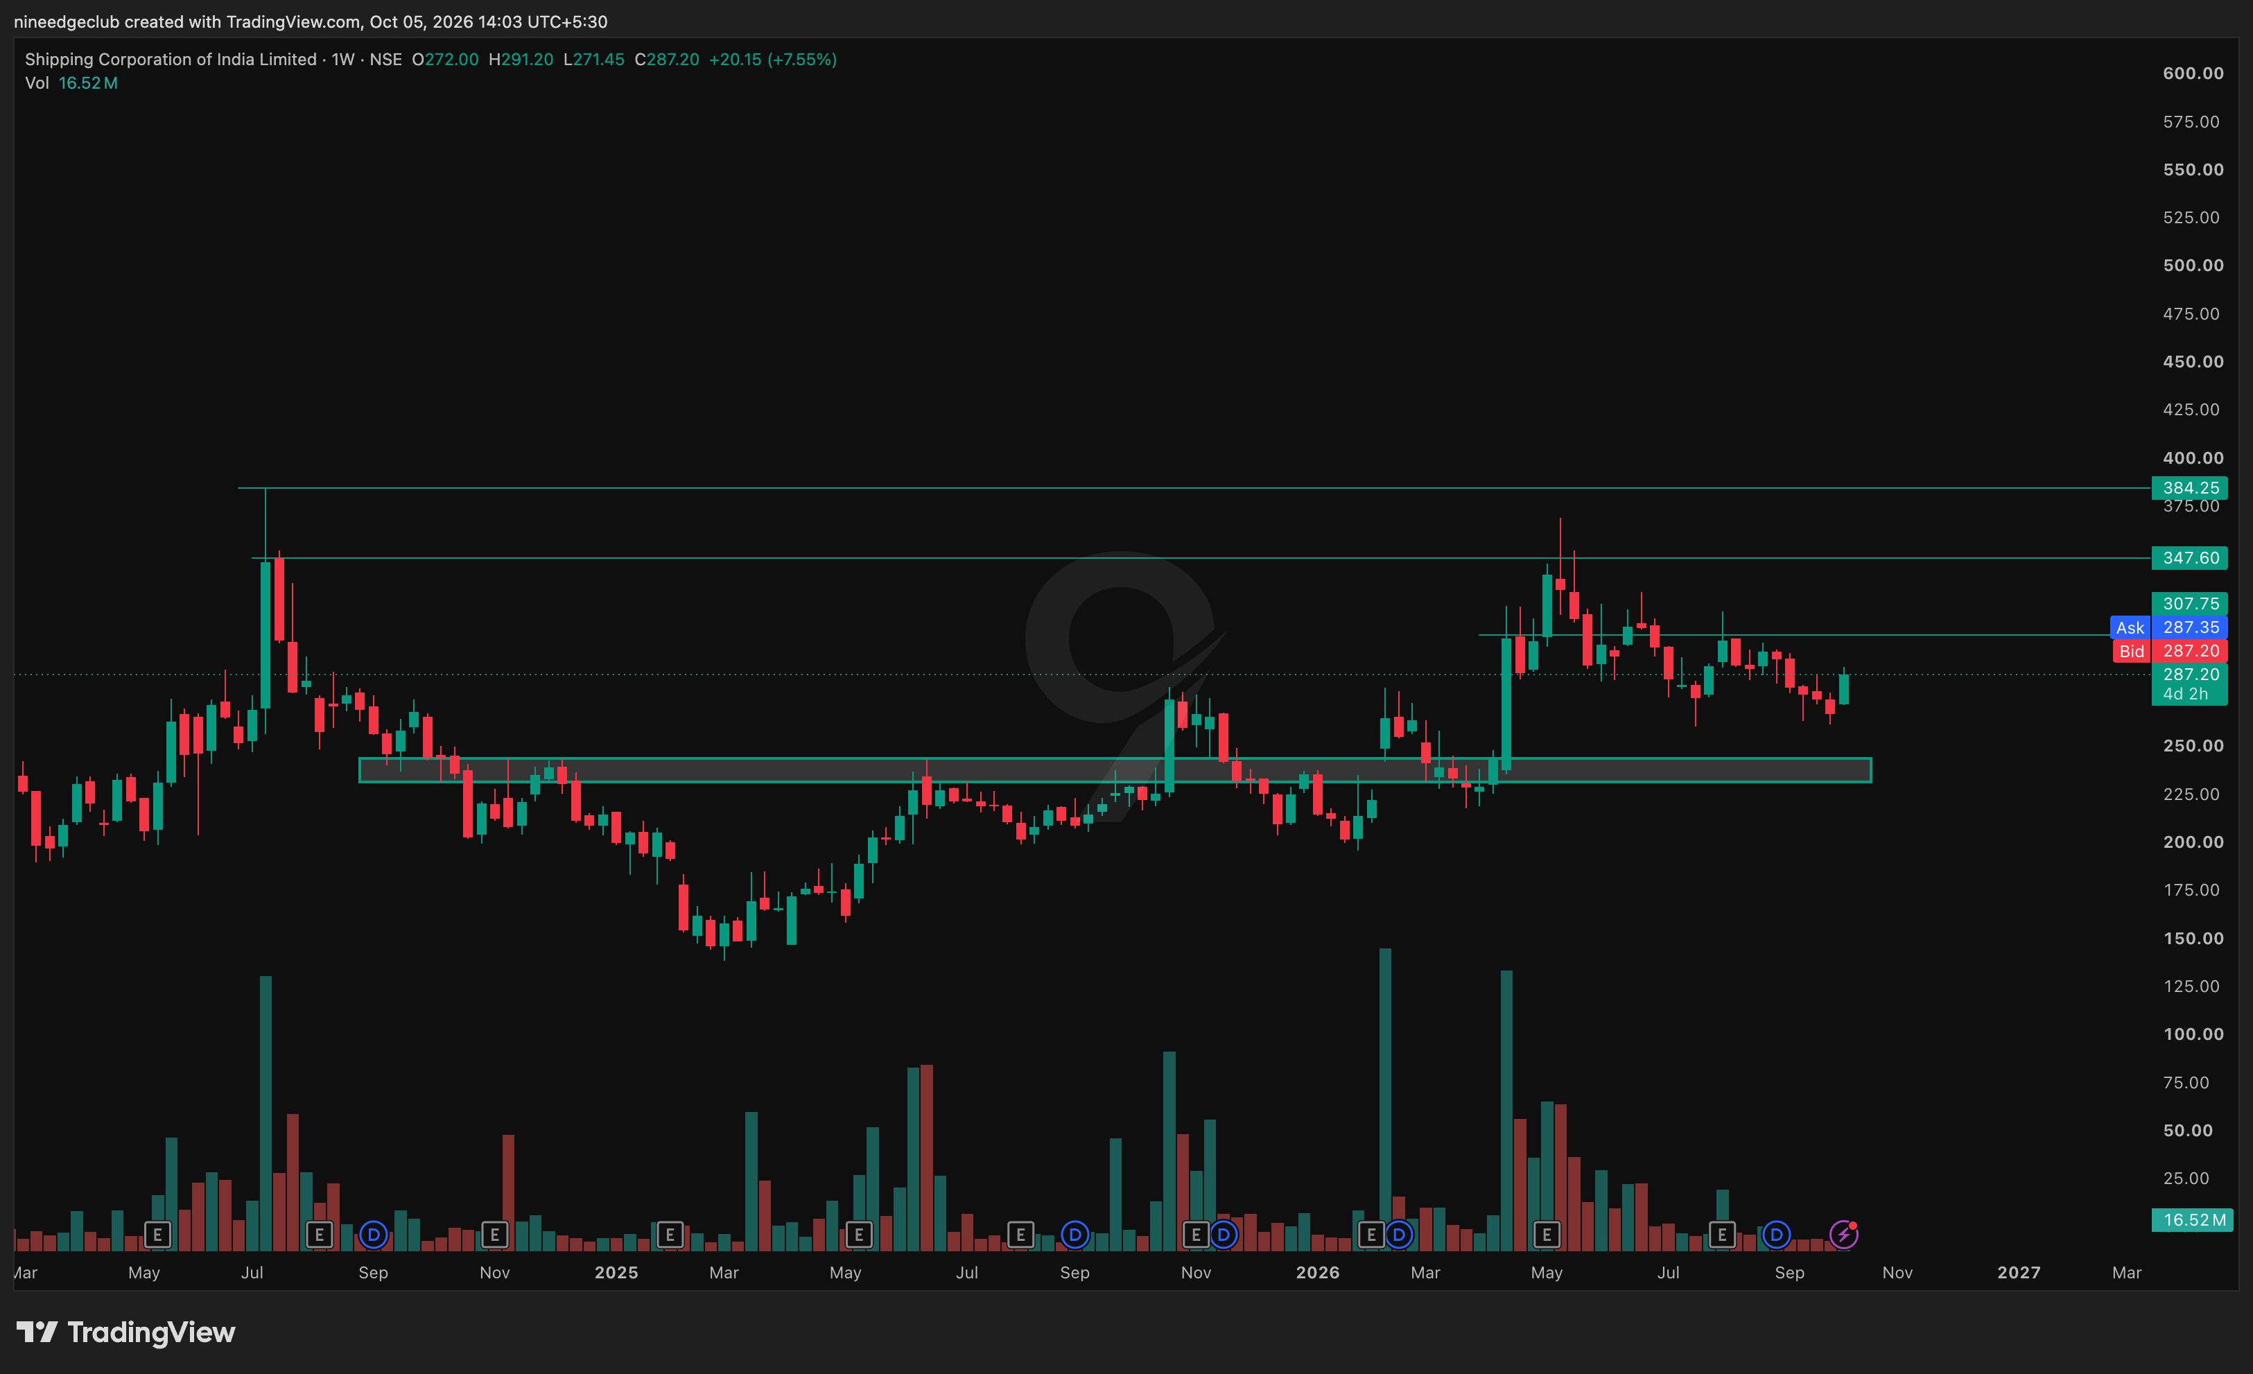Image resolution: width=2253 pixels, height=1374 pixels.
Task: Click the Shipping Corporation of India Limited title
Action: pos(170,60)
